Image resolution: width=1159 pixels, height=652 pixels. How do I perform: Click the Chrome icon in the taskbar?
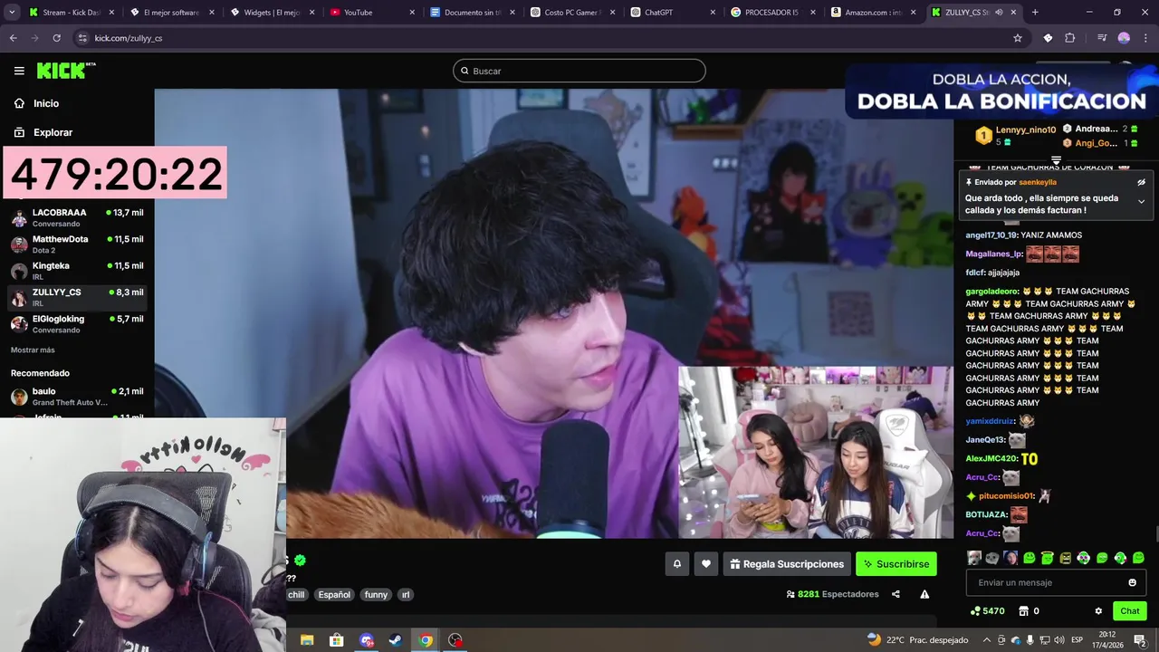click(426, 640)
